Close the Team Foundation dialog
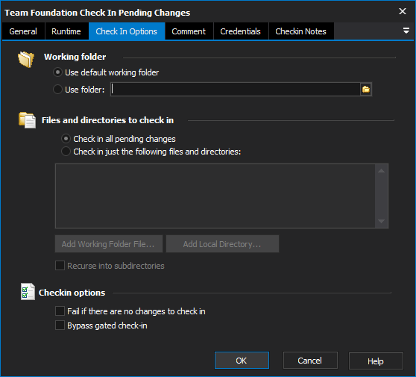 pos(403,11)
